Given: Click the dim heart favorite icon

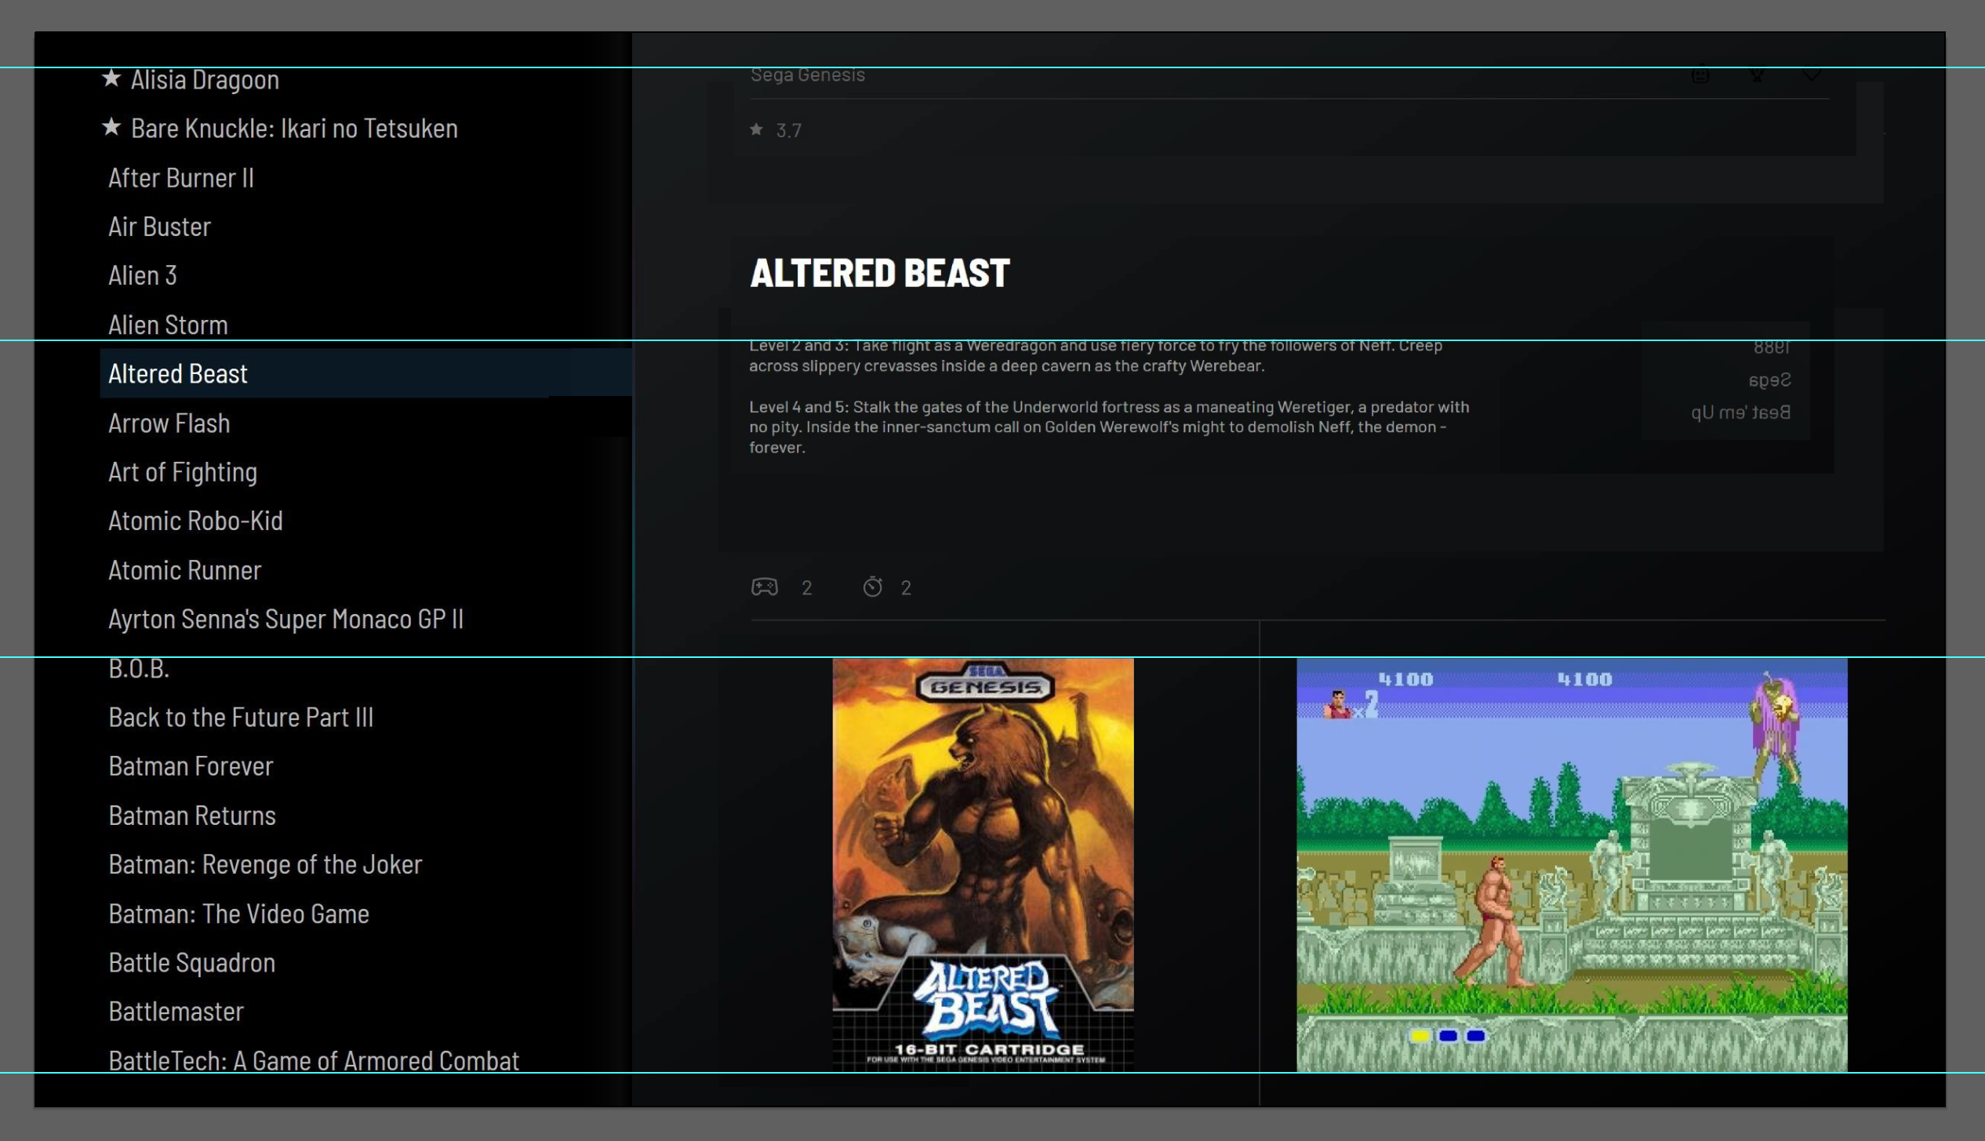Looking at the screenshot, I should pyautogui.click(x=1811, y=74).
